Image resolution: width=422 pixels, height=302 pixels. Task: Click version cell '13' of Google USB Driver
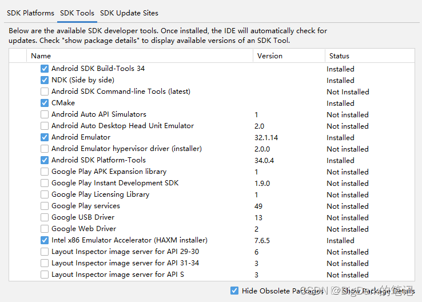pos(258,217)
